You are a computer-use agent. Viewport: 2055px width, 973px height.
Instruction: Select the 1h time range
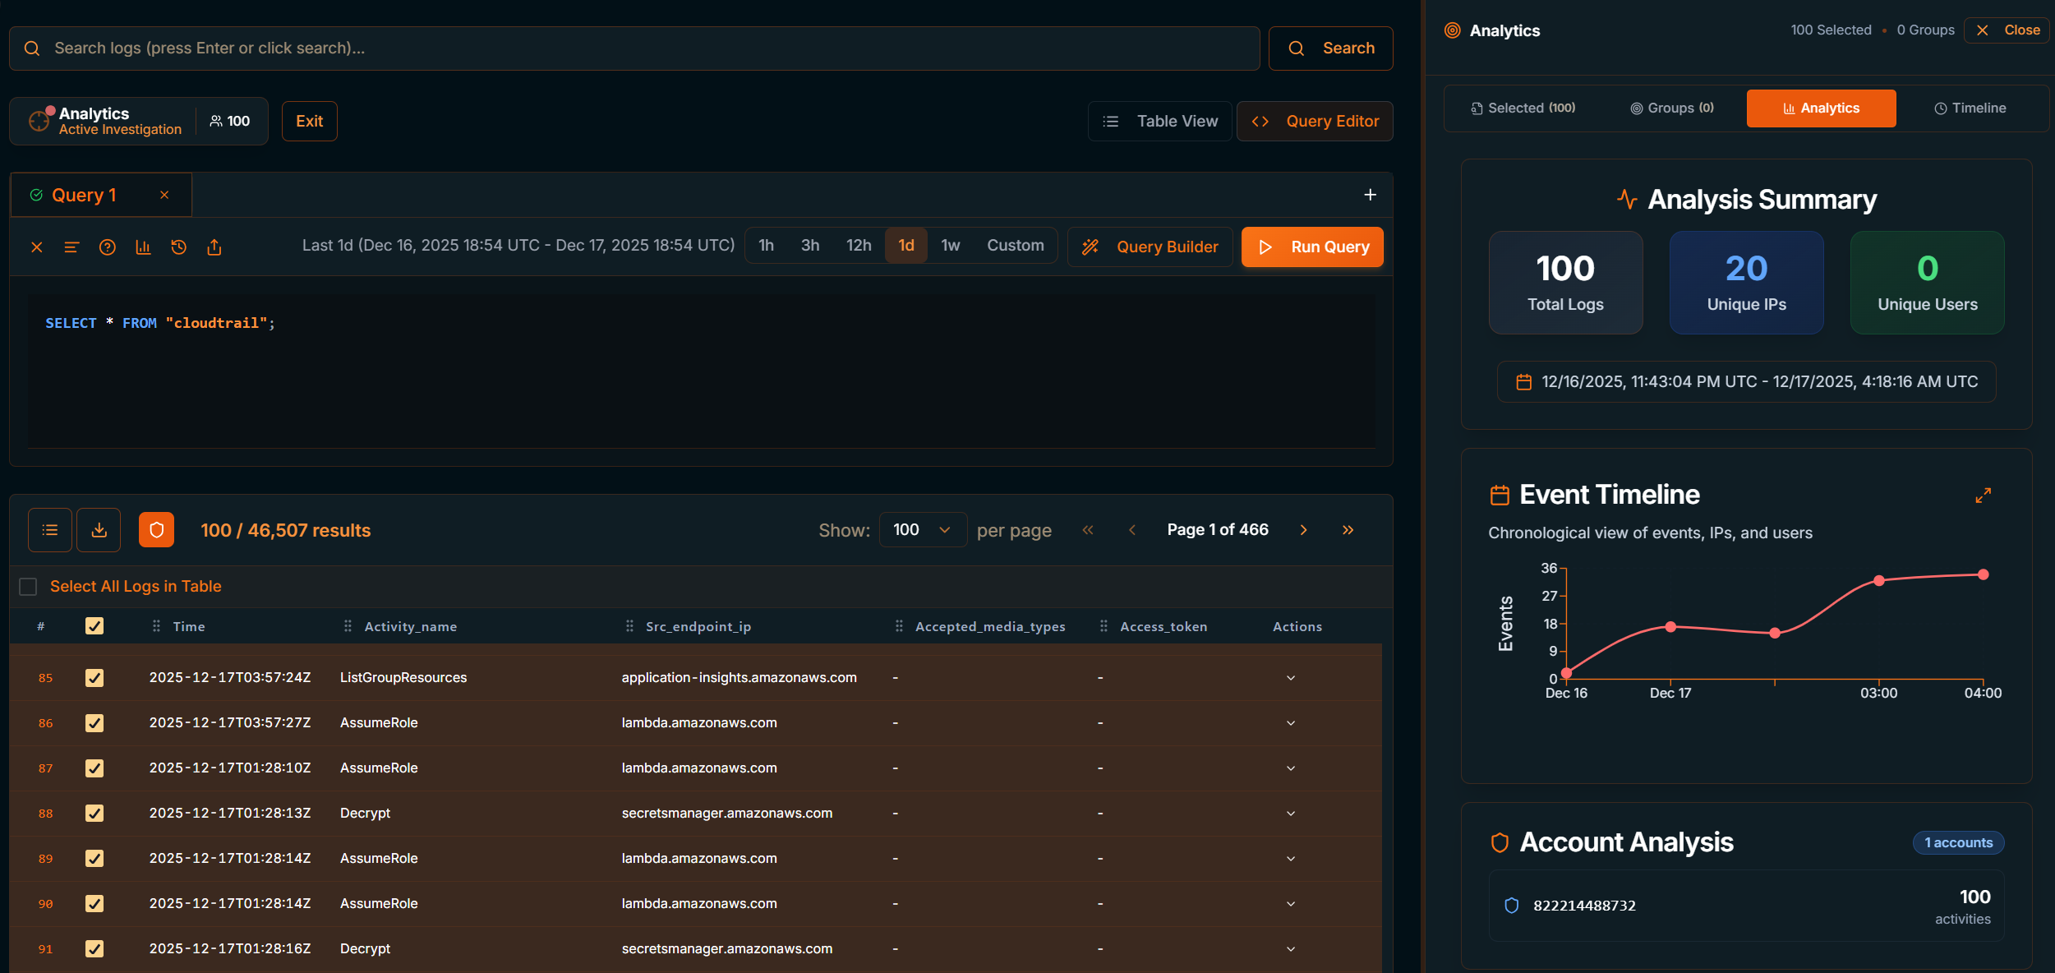(x=766, y=246)
